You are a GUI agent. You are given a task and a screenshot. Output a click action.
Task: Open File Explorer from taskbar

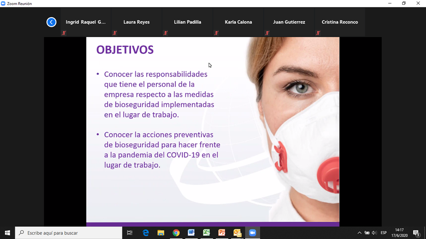tap(161, 233)
